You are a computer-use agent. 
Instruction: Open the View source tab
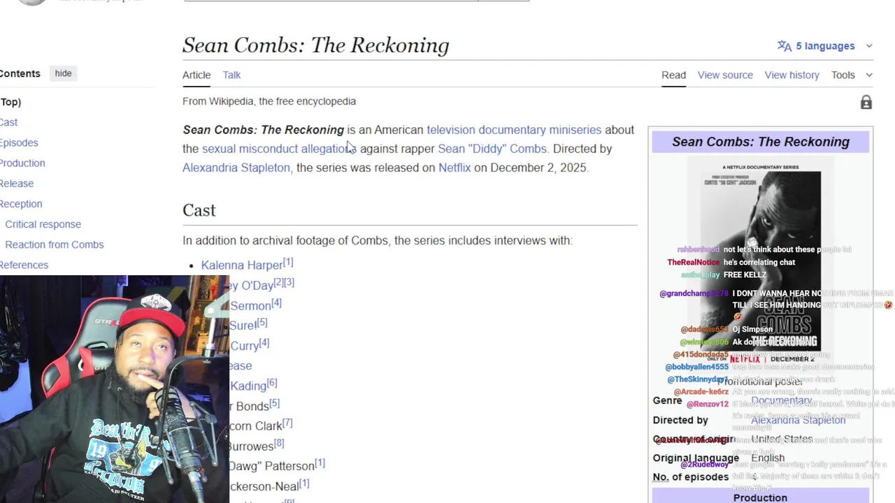tap(725, 75)
